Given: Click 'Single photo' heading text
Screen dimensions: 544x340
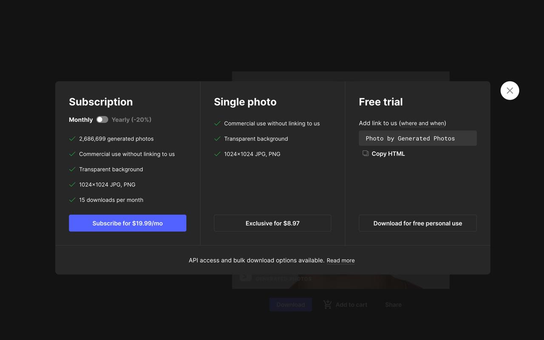Looking at the screenshot, I should coord(245,102).
